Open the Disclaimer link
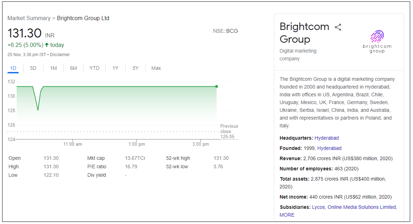413x224 pixels. [60, 55]
